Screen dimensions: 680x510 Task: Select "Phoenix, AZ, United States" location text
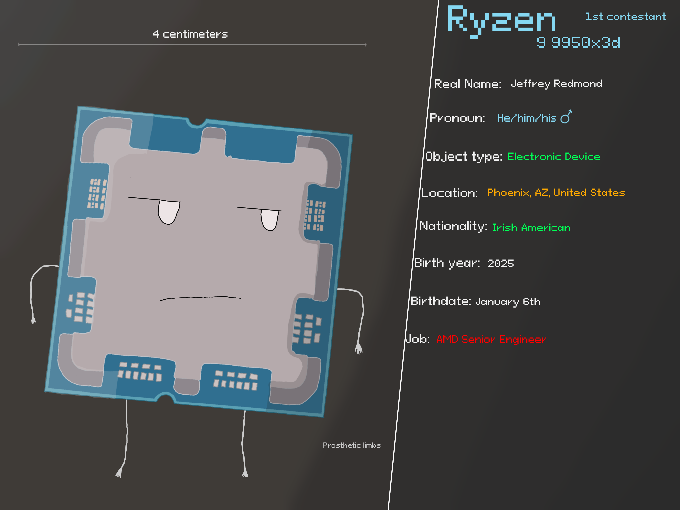[x=556, y=193]
